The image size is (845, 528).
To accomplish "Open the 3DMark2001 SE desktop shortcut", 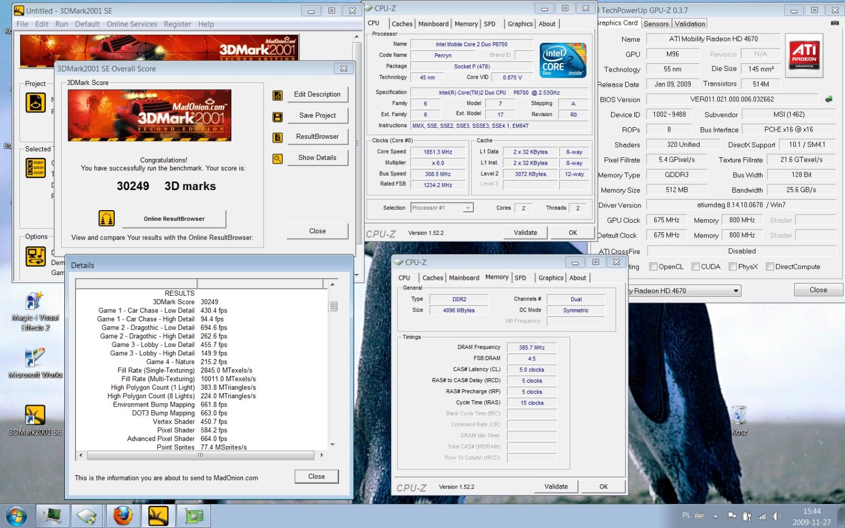I will (x=35, y=420).
